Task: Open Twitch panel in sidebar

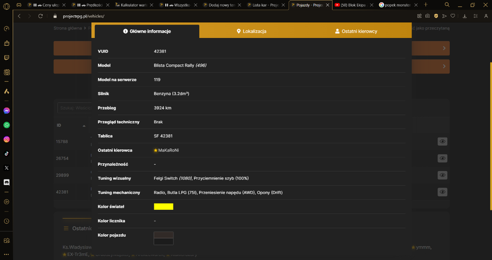Action: click(6, 57)
